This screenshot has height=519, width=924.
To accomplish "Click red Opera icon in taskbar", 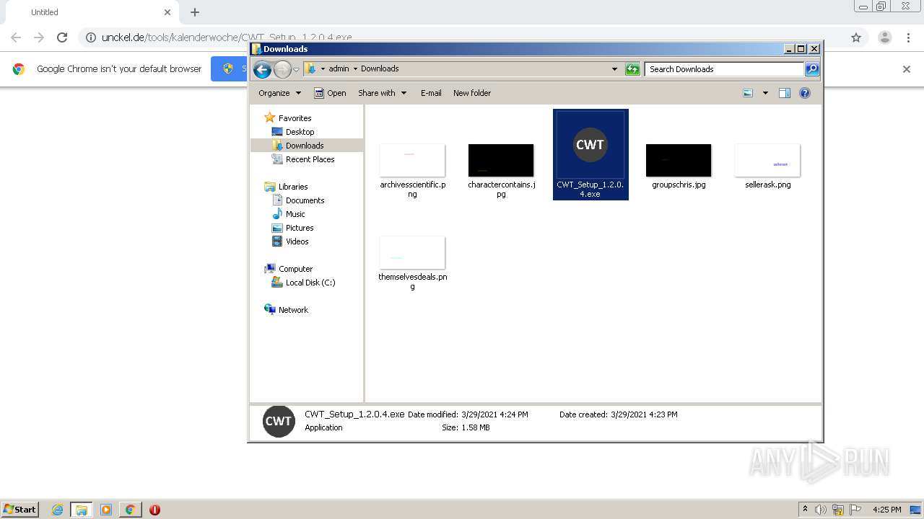I will (154, 510).
